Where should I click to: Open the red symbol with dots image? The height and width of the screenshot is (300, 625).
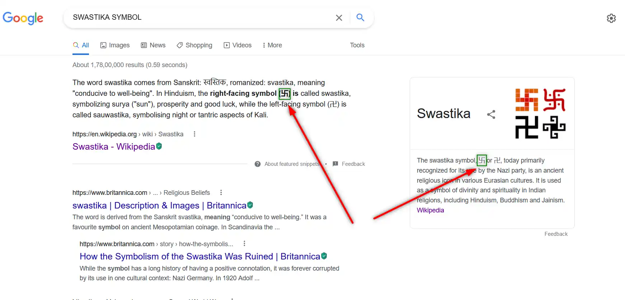point(554,100)
